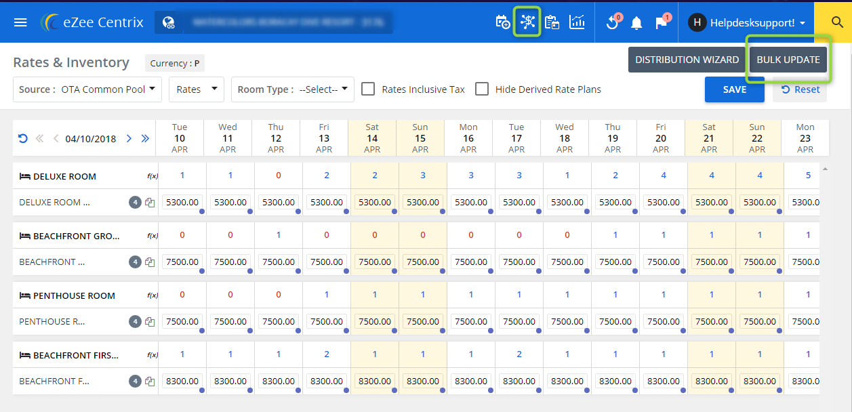Screen dimensions: 852x412
Task: Enable Rates Inclusive Tax checkbox
Action: click(x=368, y=89)
